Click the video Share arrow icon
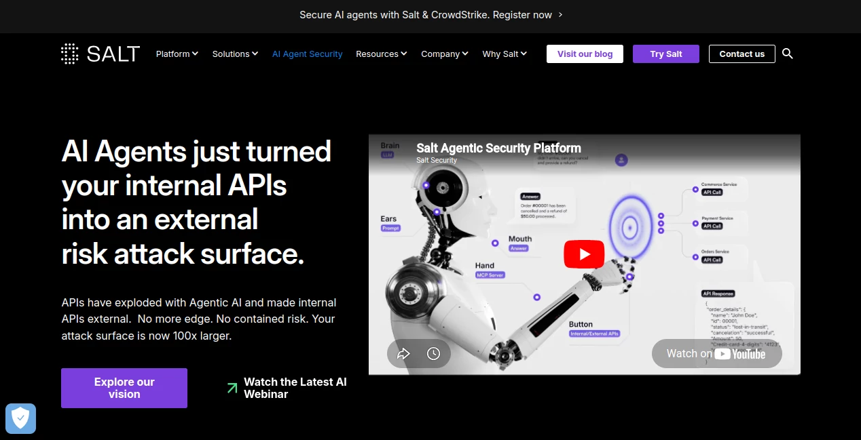861x440 pixels. 403,353
